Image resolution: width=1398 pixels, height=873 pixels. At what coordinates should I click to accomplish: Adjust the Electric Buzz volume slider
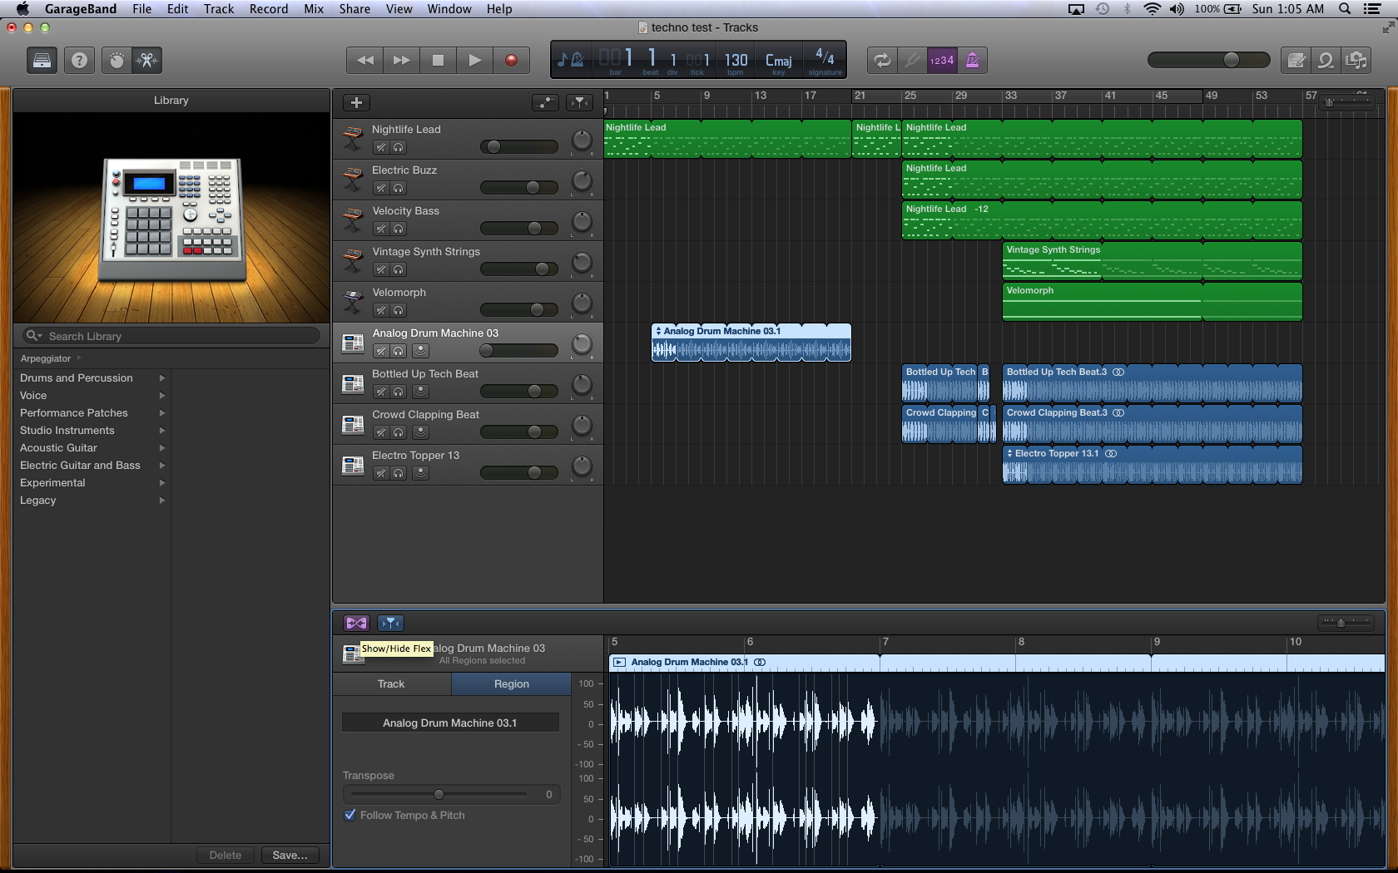[x=519, y=188]
